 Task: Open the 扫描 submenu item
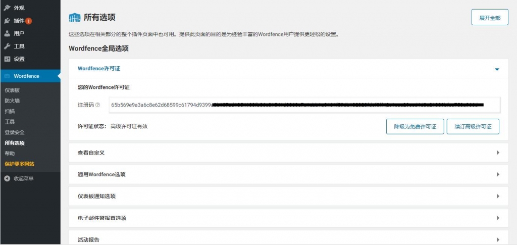pyautogui.click(x=10, y=111)
